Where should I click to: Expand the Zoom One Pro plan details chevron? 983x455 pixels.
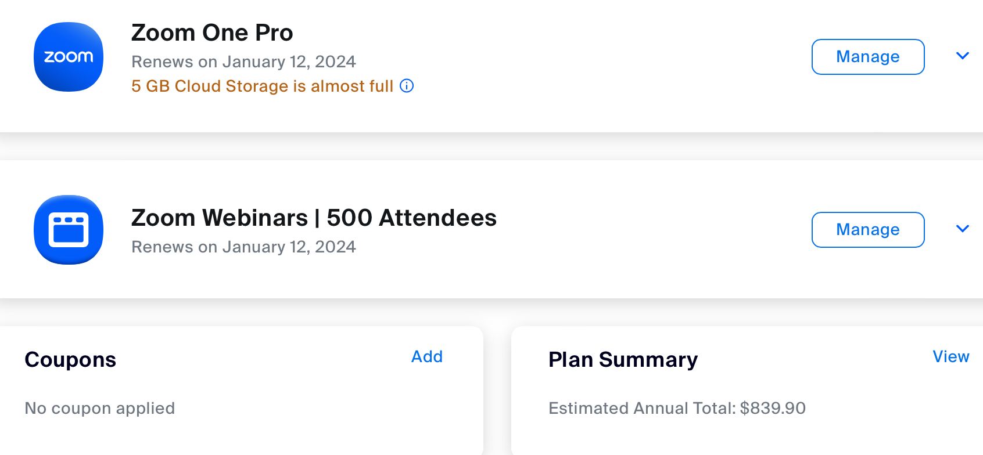point(963,56)
